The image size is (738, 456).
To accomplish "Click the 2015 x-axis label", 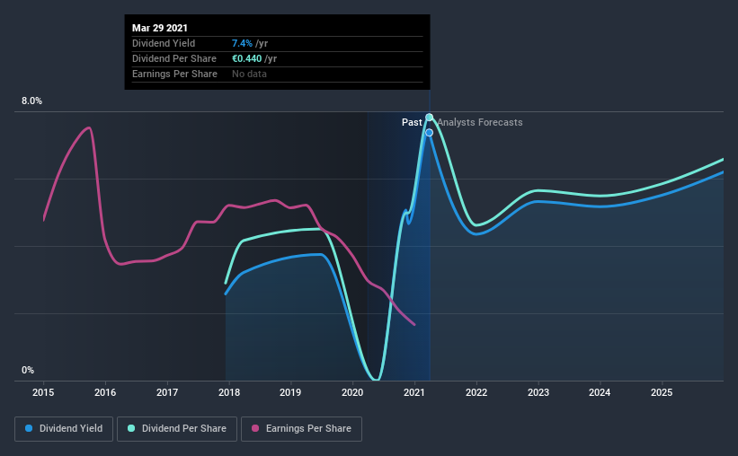I will point(43,392).
